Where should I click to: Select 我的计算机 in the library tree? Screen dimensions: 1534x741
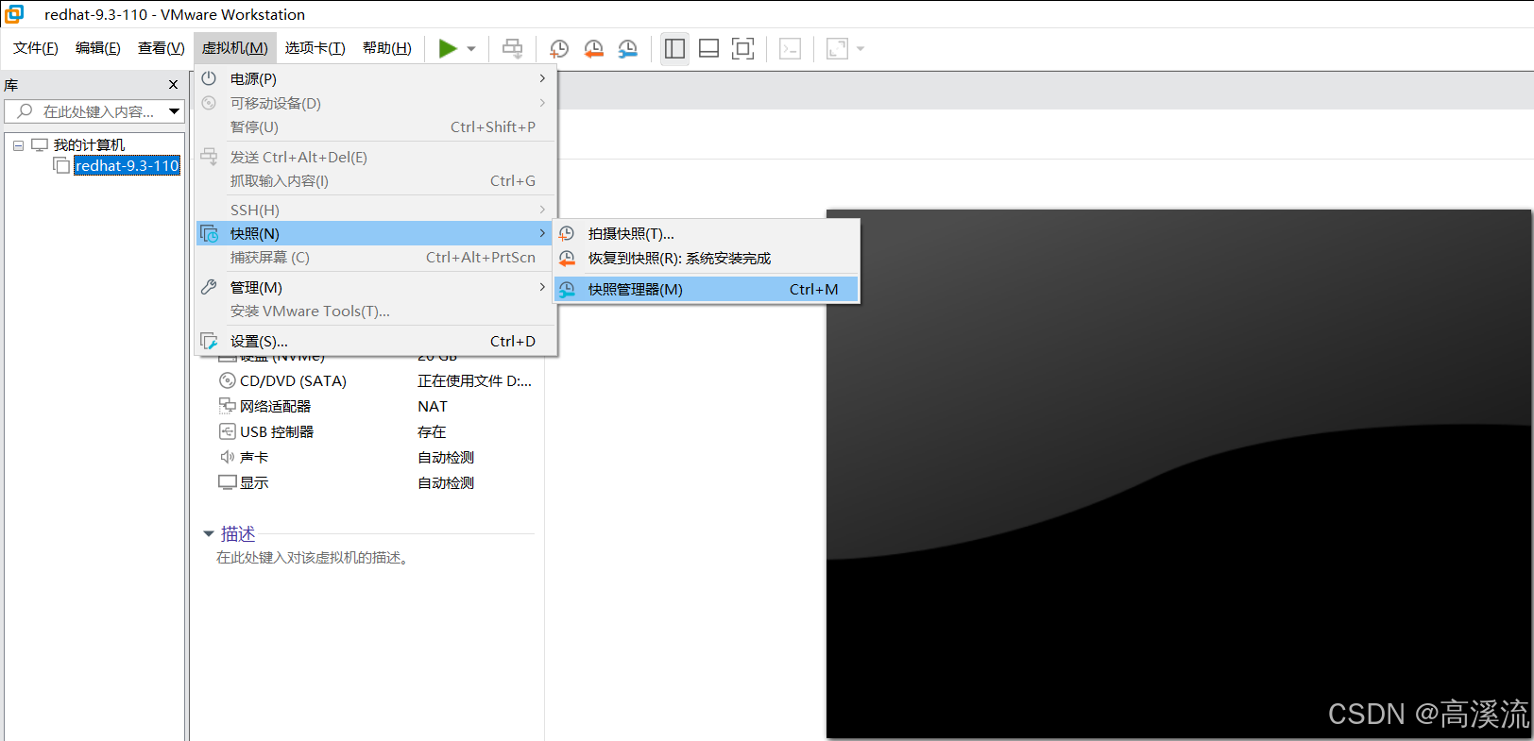tap(89, 144)
